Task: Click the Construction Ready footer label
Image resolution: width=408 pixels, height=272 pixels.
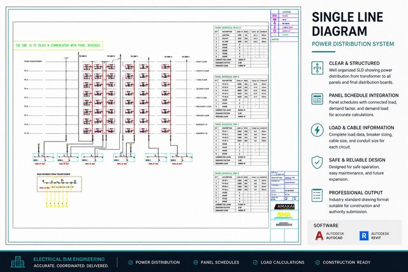Action: pos(346,262)
